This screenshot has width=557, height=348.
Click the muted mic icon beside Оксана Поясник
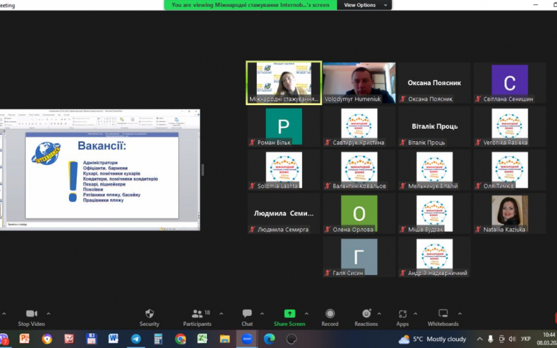click(x=403, y=99)
